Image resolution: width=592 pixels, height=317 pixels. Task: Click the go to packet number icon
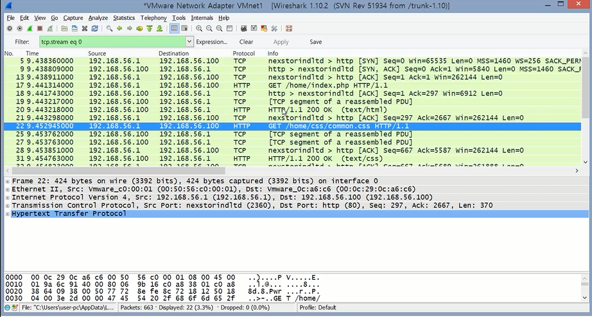pyautogui.click(x=140, y=28)
